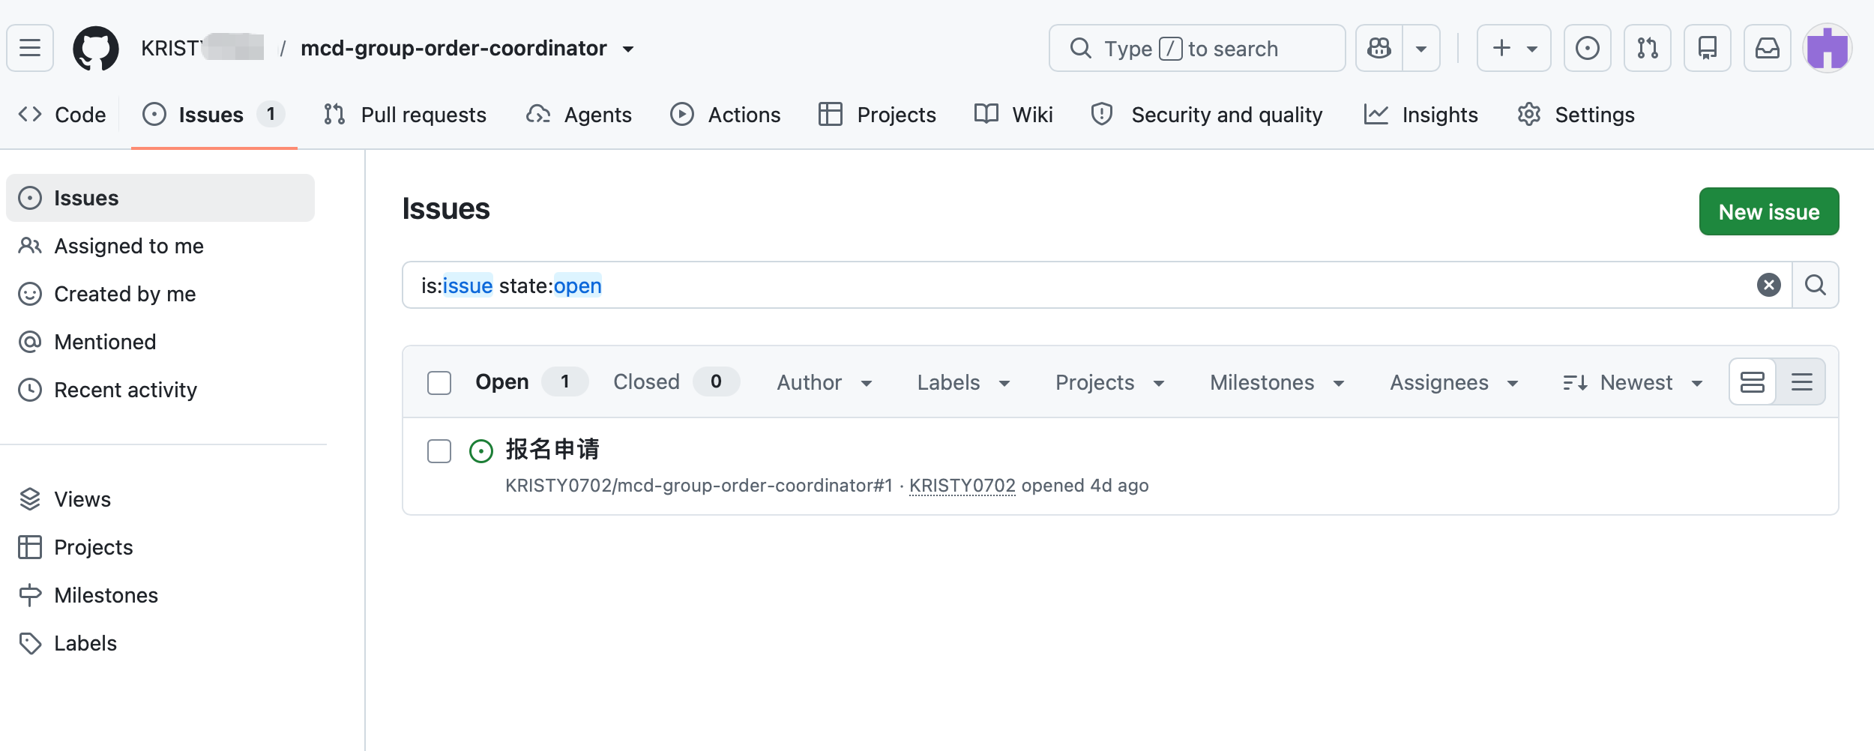Image resolution: width=1874 pixels, height=751 pixels.
Task: Open the Insights tab
Action: [1420, 115]
